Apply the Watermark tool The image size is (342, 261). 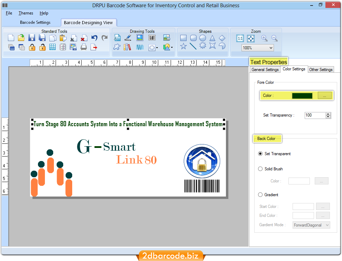[140, 47]
